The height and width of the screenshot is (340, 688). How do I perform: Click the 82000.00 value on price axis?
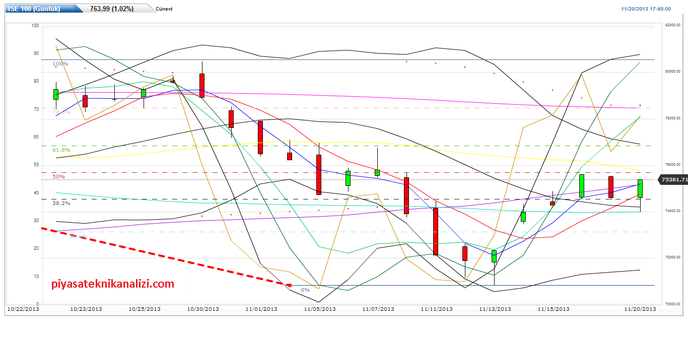tap(673, 25)
